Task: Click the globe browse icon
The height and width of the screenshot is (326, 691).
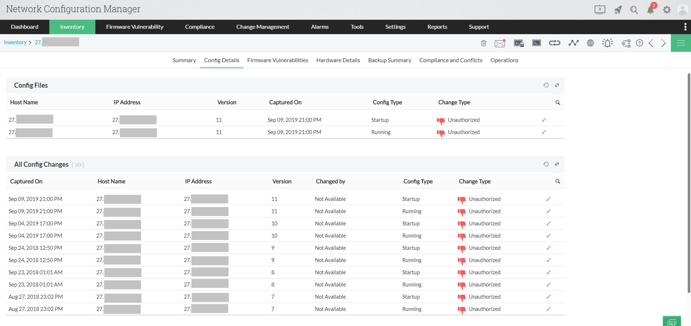Action: click(590, 43)
